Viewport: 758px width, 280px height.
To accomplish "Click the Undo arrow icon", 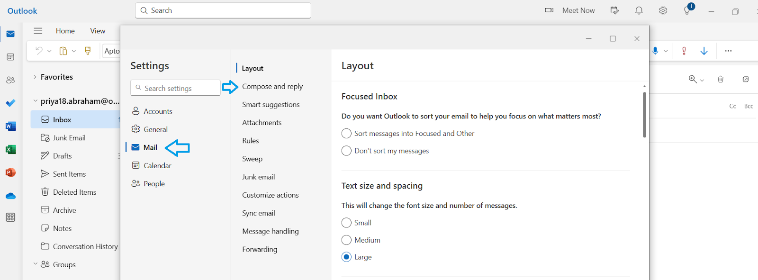I will [39, 51].
